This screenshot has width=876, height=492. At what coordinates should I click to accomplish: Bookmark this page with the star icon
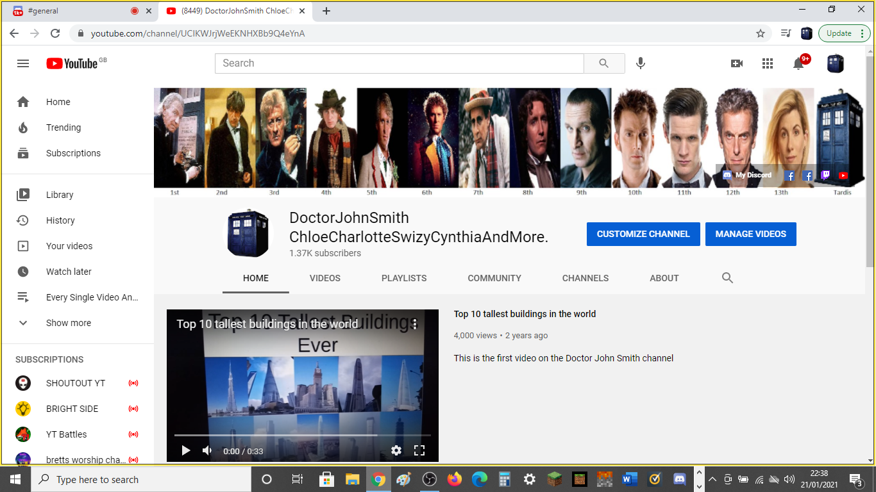coord(761,33)
